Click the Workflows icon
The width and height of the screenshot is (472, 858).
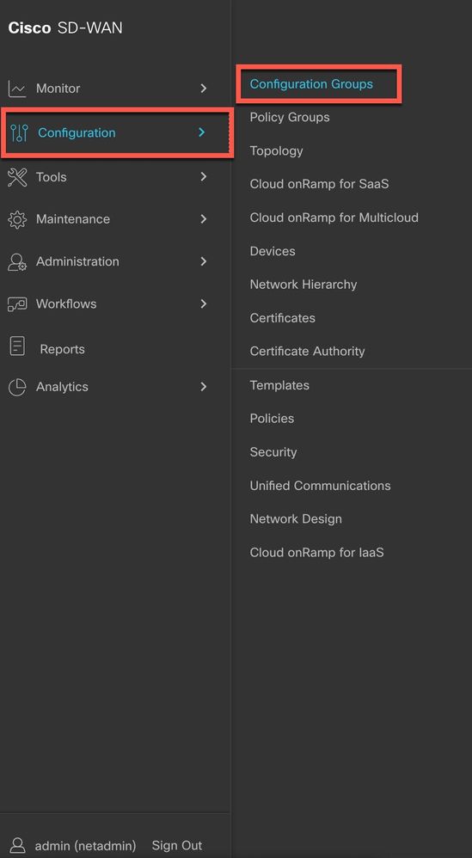click(17, 304)
